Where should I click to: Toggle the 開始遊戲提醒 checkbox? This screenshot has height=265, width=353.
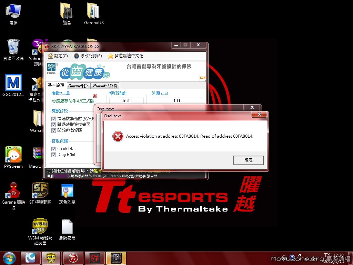(x=53, y=130)
